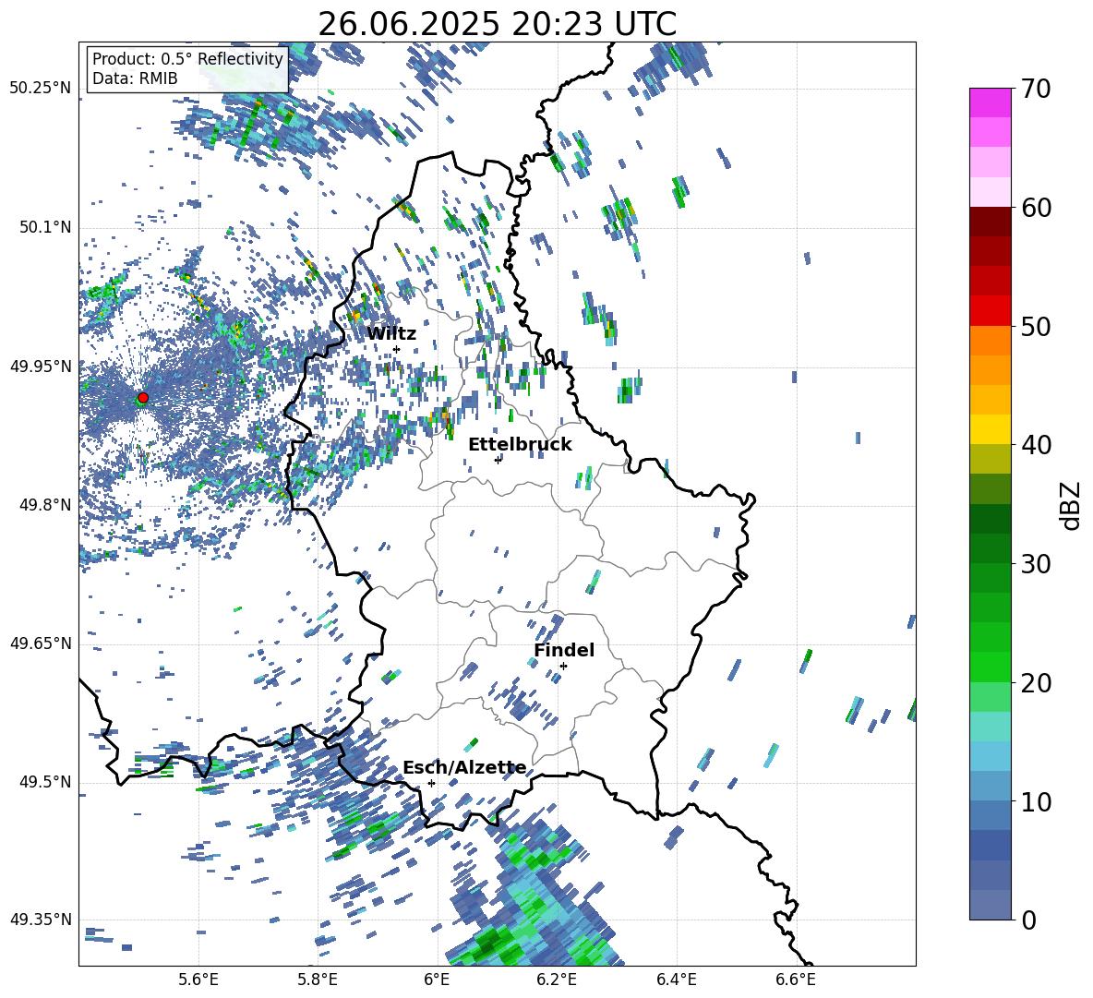This screenshot has width=1093, height=998.
Task: Click the 49.5°N latitude label
Action: click(44, 782)
